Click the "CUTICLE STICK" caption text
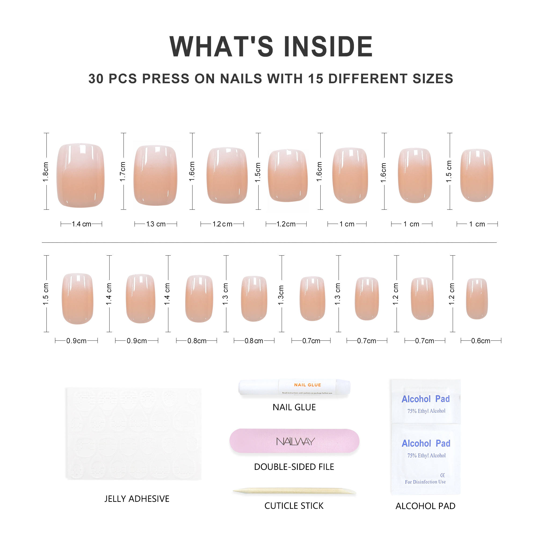 294,506
